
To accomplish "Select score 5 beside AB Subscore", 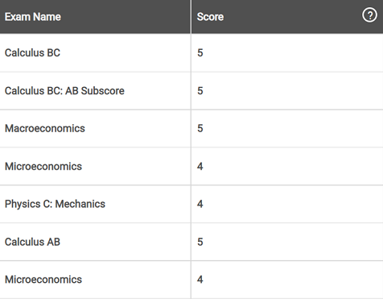I will coord(200,91).
